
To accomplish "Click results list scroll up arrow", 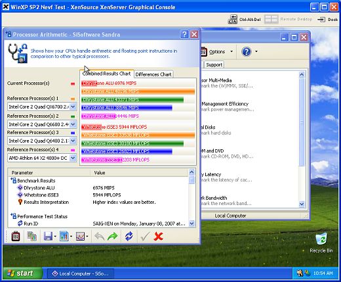I will pos(191,172).
